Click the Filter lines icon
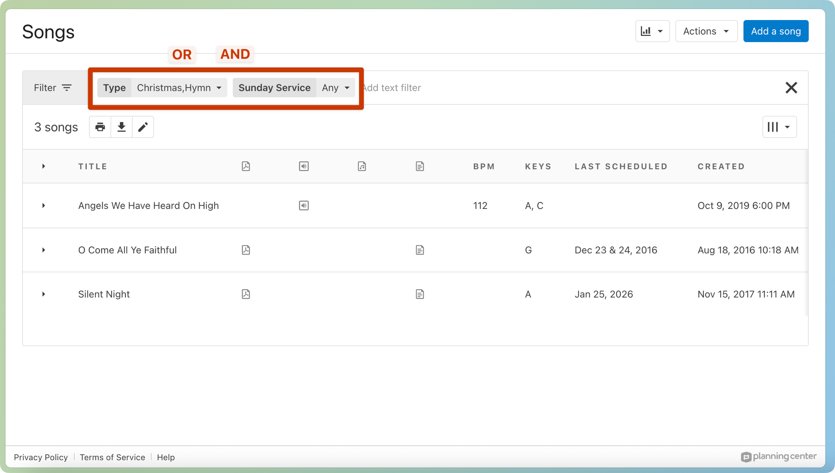 coord(67,88)
